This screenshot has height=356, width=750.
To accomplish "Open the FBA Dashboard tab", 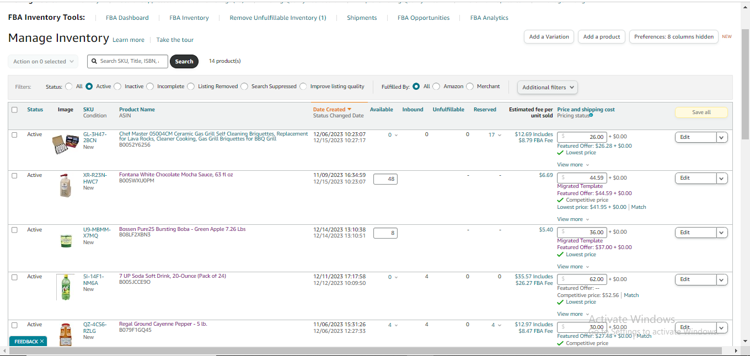I will coord(127,18).
